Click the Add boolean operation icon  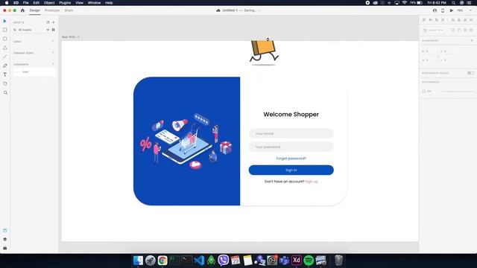(x=453, y=30)
